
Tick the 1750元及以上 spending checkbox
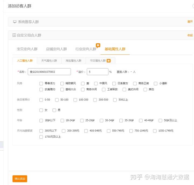[41, 137]
